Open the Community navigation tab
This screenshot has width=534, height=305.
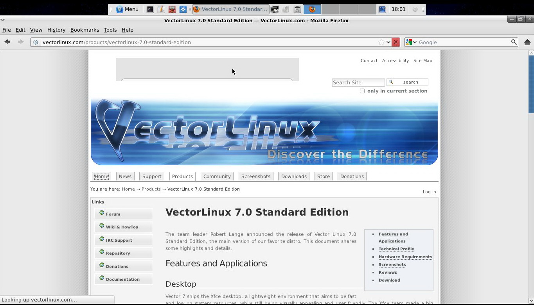217,176
